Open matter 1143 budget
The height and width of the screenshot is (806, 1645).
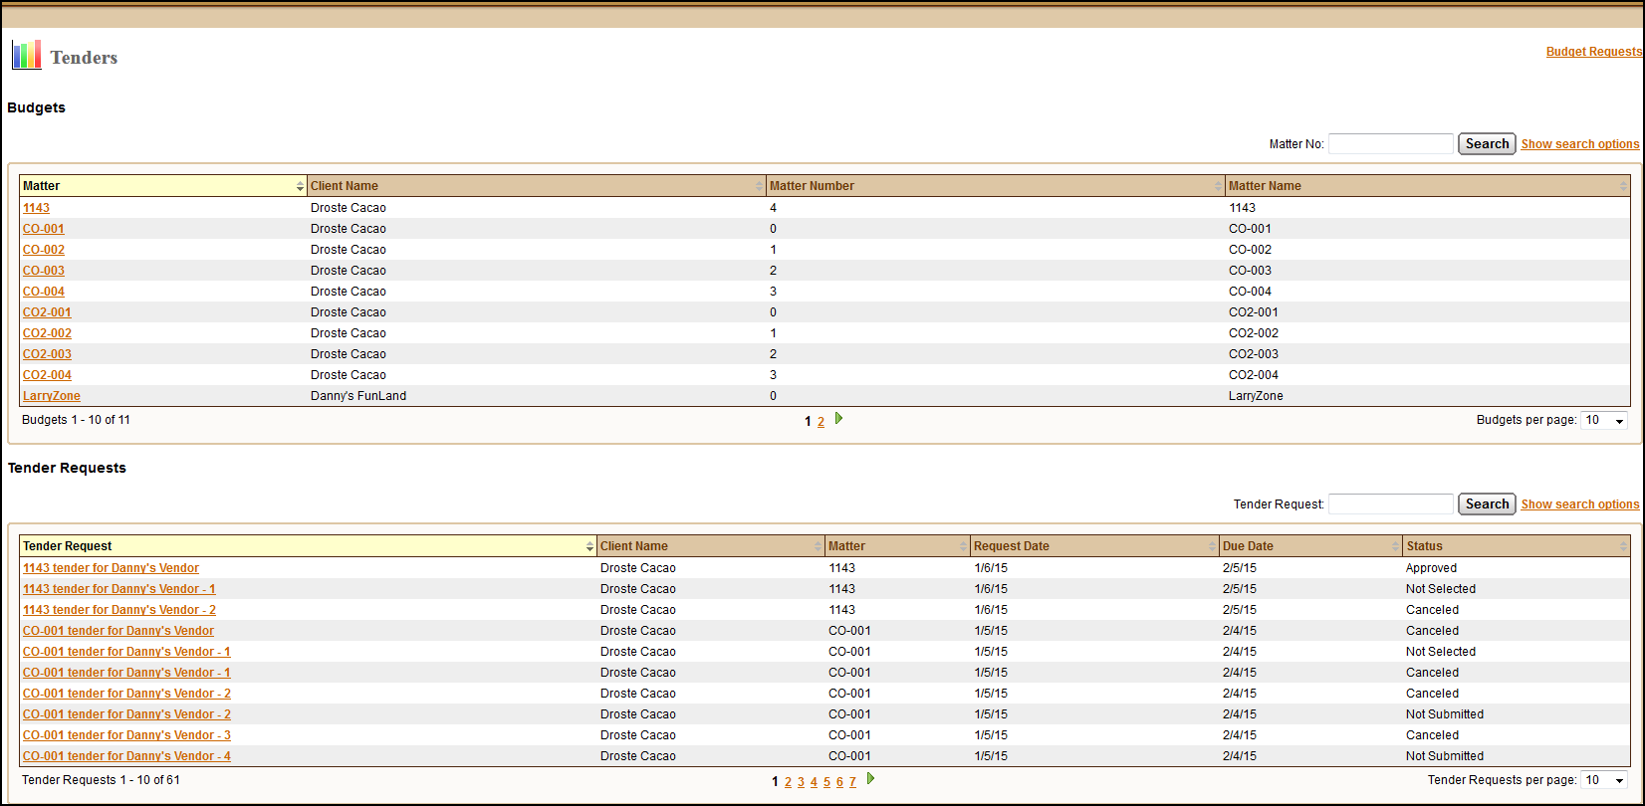pos(36,208)
